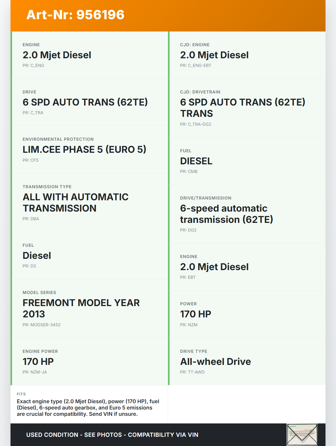The width and height of the screenshot is (336, 446).
Task: Select LIM.CEE PHASE 5 (EURO 5) entry
Action: click(x=89, y=150)
